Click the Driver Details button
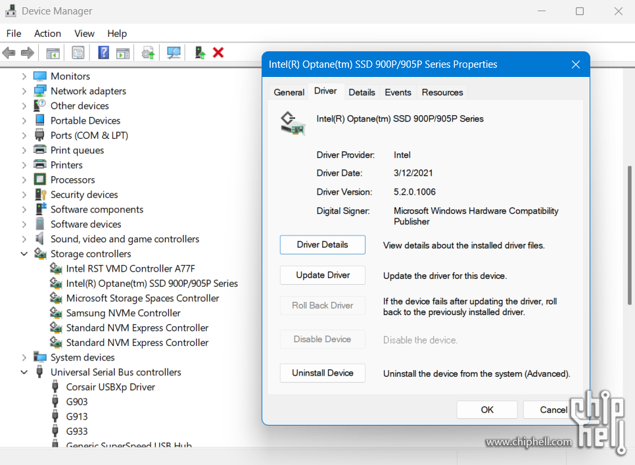 [322, 245]
